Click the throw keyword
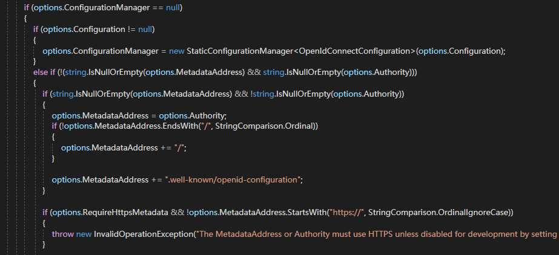559x255 pixels. (x=63, y=233)
